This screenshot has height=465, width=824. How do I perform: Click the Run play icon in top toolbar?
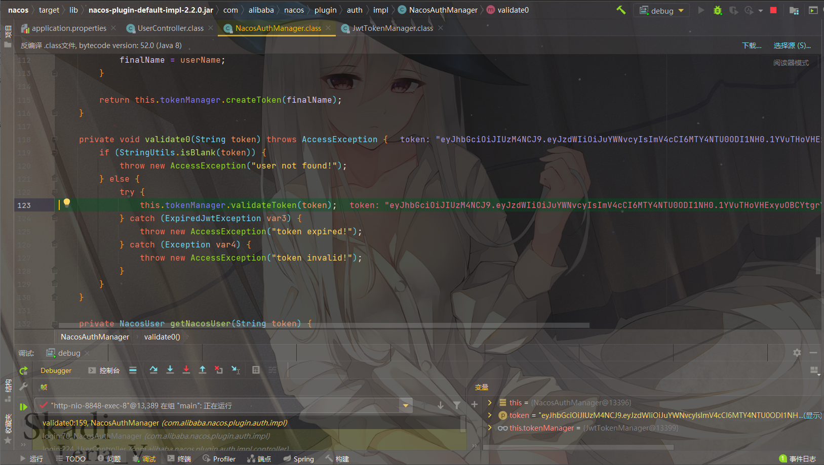click(x=701, y=10)
